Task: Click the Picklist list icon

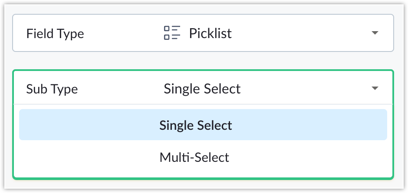Action: pos(172,33)
